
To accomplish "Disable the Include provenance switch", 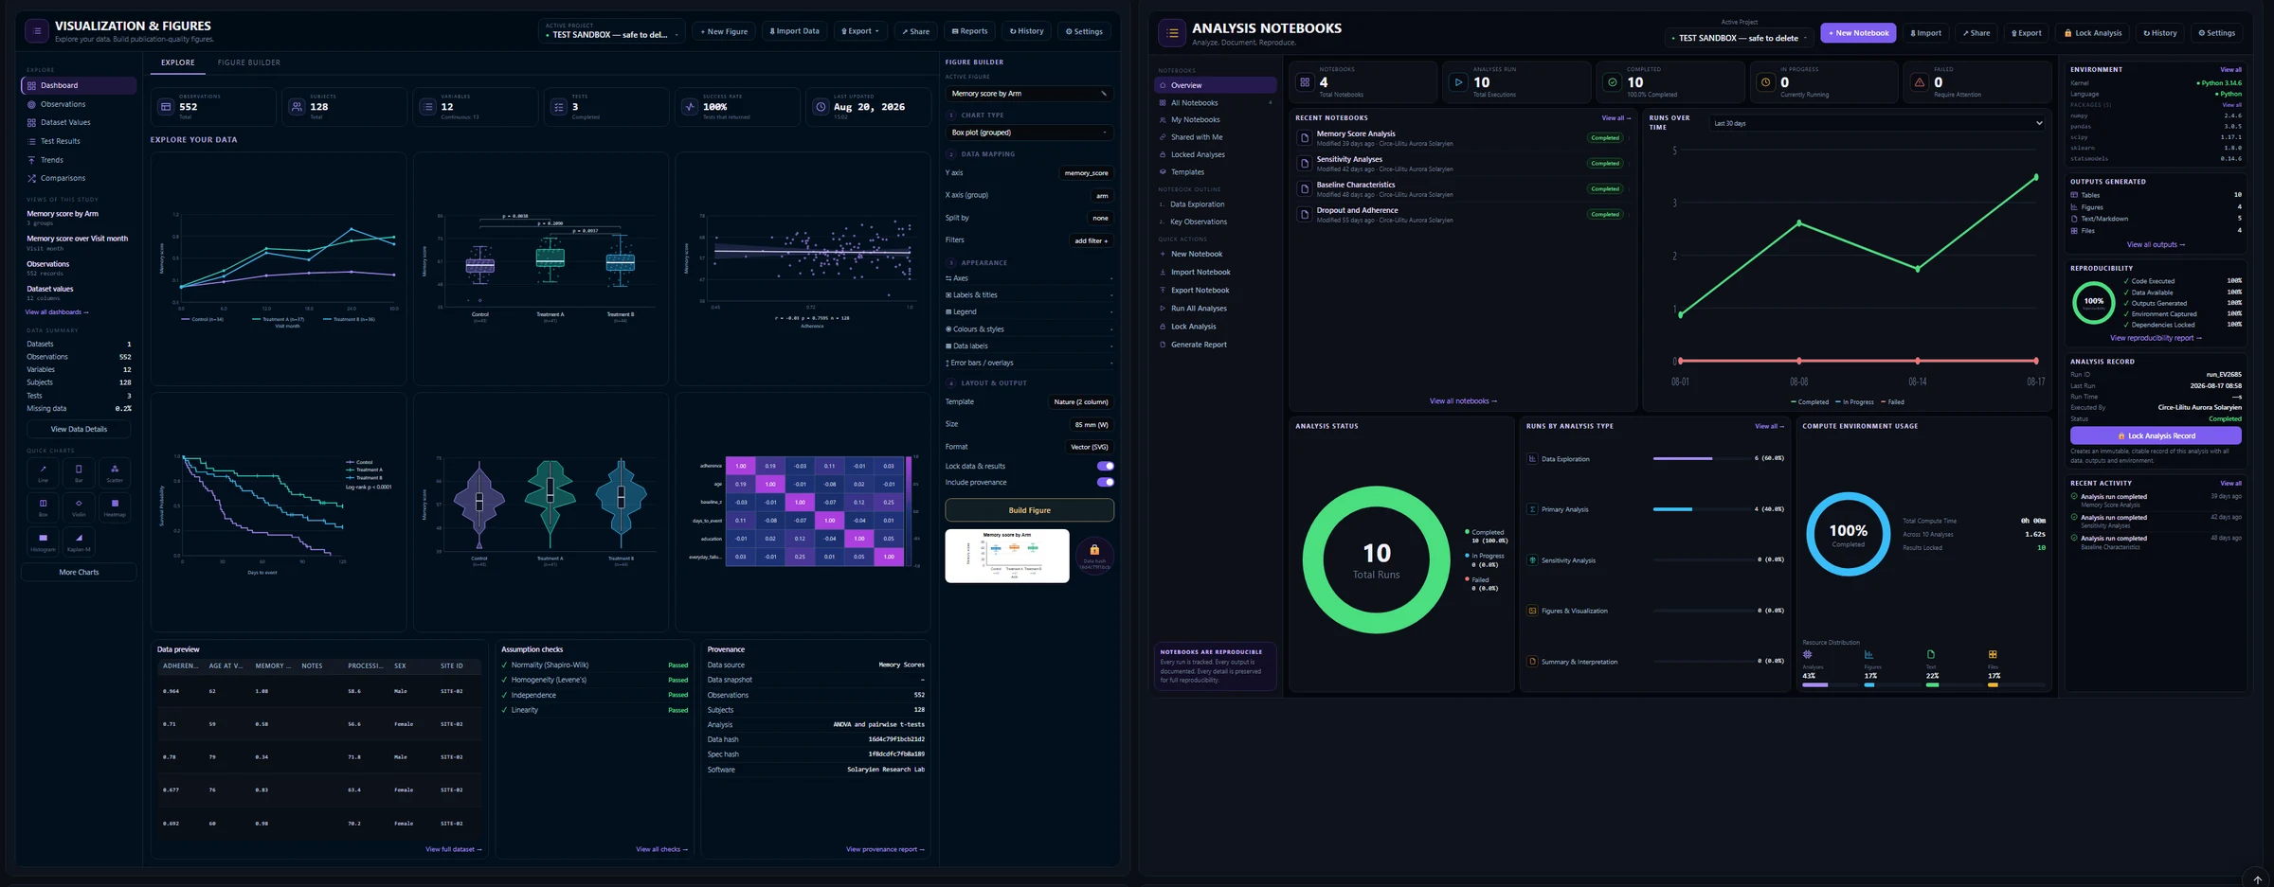I will point(1105,482).
